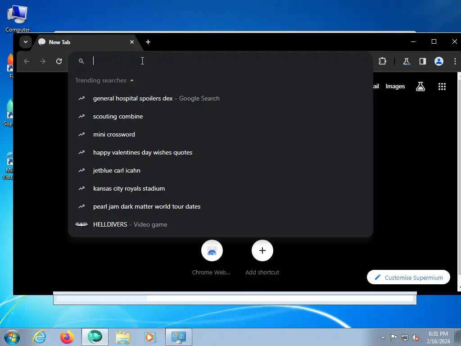Close the New Tab tab
461x346 pixels.
[132, 42]
